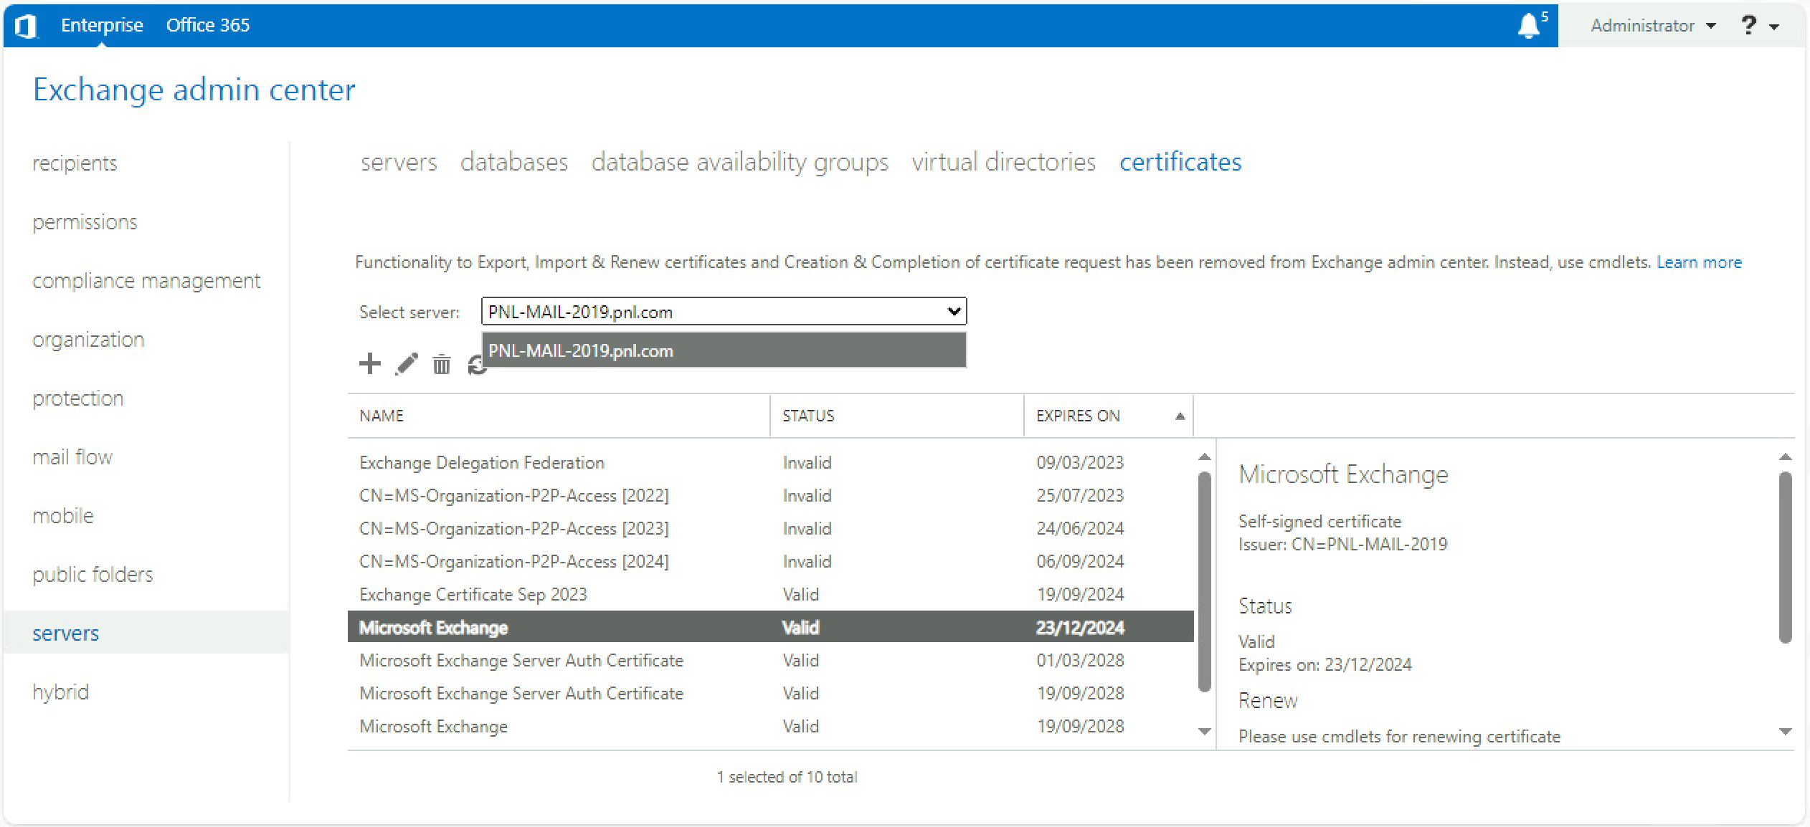
Task: Select the Exchange Certificate Sep 2023 row
Action: click(771, 594)
